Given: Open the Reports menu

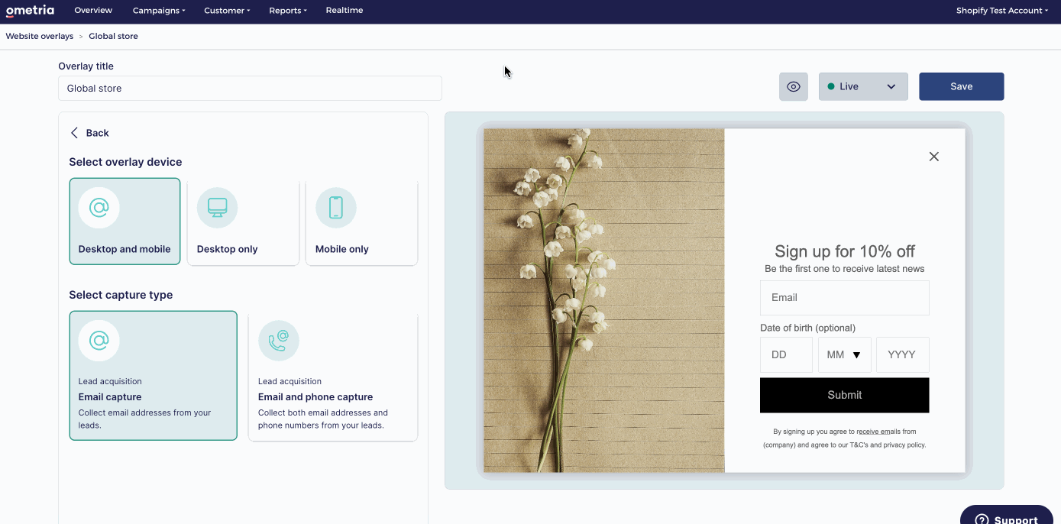Looking at the screenshot, I should [x=288, y=11].
